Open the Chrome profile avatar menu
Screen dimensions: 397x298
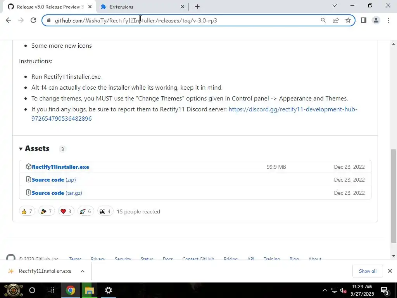point(376,20)
